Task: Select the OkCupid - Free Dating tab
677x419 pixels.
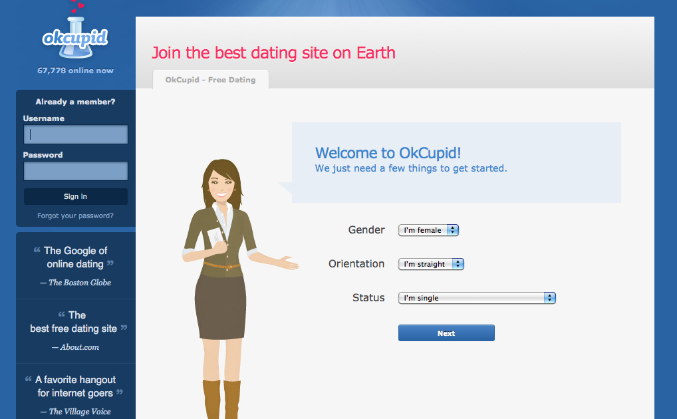Action: pyautogui.click(x=210, y=79)
